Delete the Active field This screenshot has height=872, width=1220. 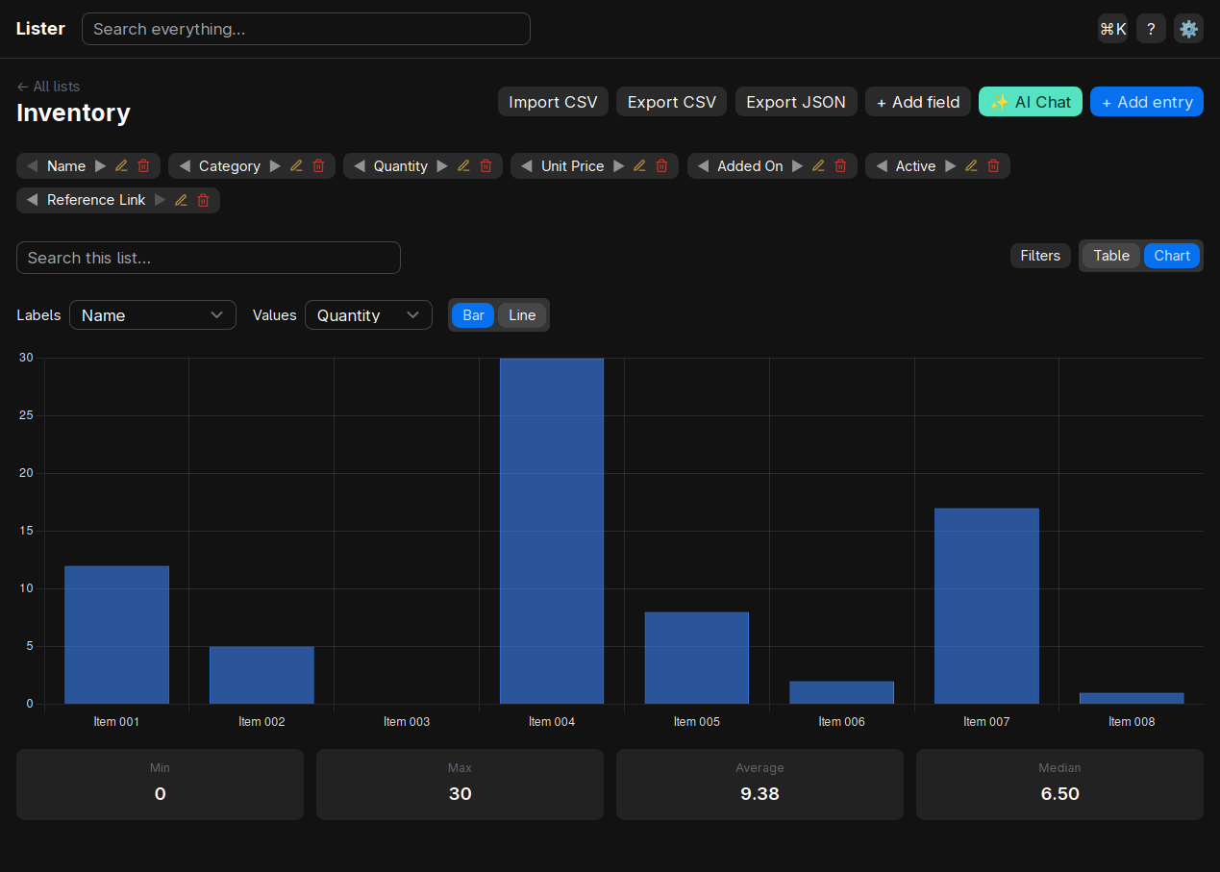993,166
